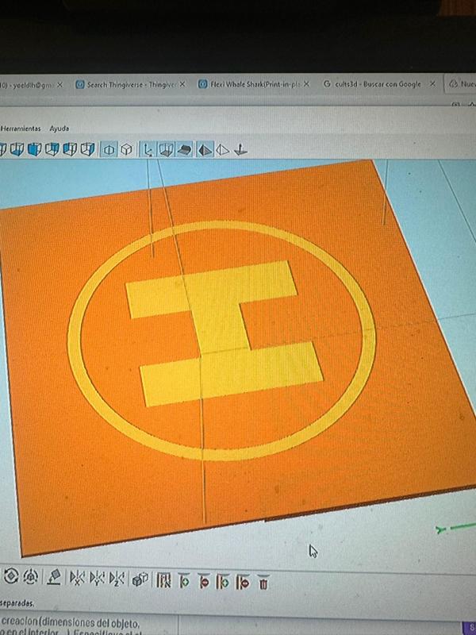Select the place surface on bed tool
This screenshot has width=476, height=635.
[54, 577]
